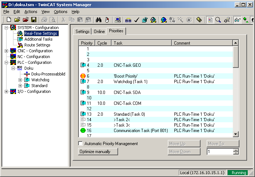Viewport: 255px width, 177px height.
Task: Click the CNC-Task GEO row icon
Action: [83, 65]
